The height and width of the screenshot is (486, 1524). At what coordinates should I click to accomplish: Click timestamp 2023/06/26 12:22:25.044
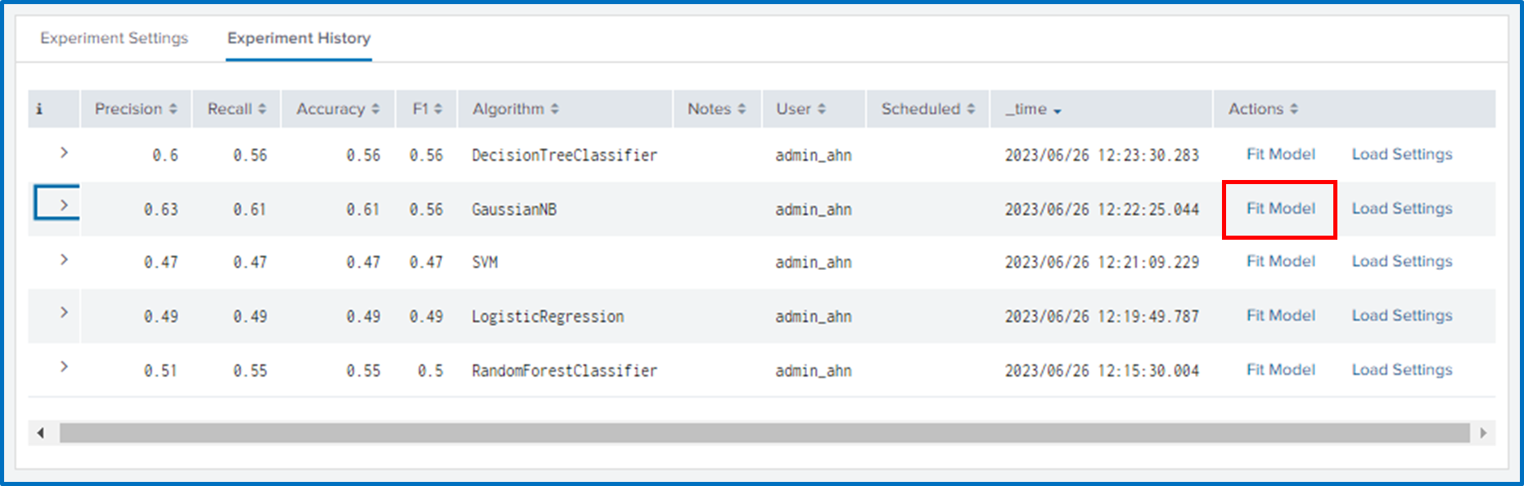coord(1102,209)
